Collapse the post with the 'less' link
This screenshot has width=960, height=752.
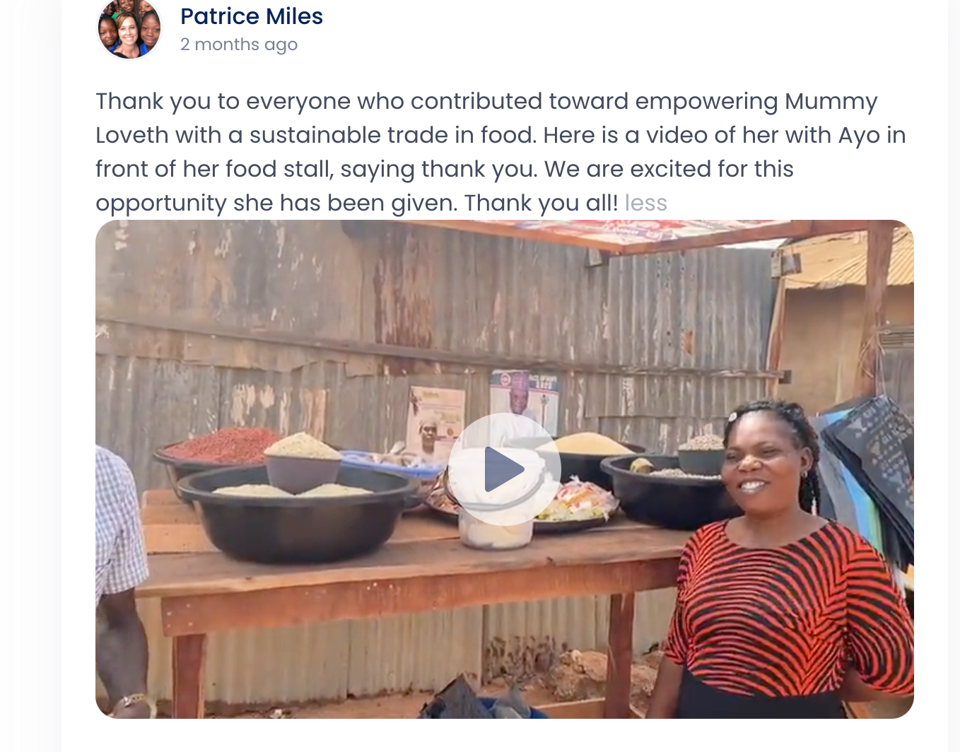tap(645, 203)
